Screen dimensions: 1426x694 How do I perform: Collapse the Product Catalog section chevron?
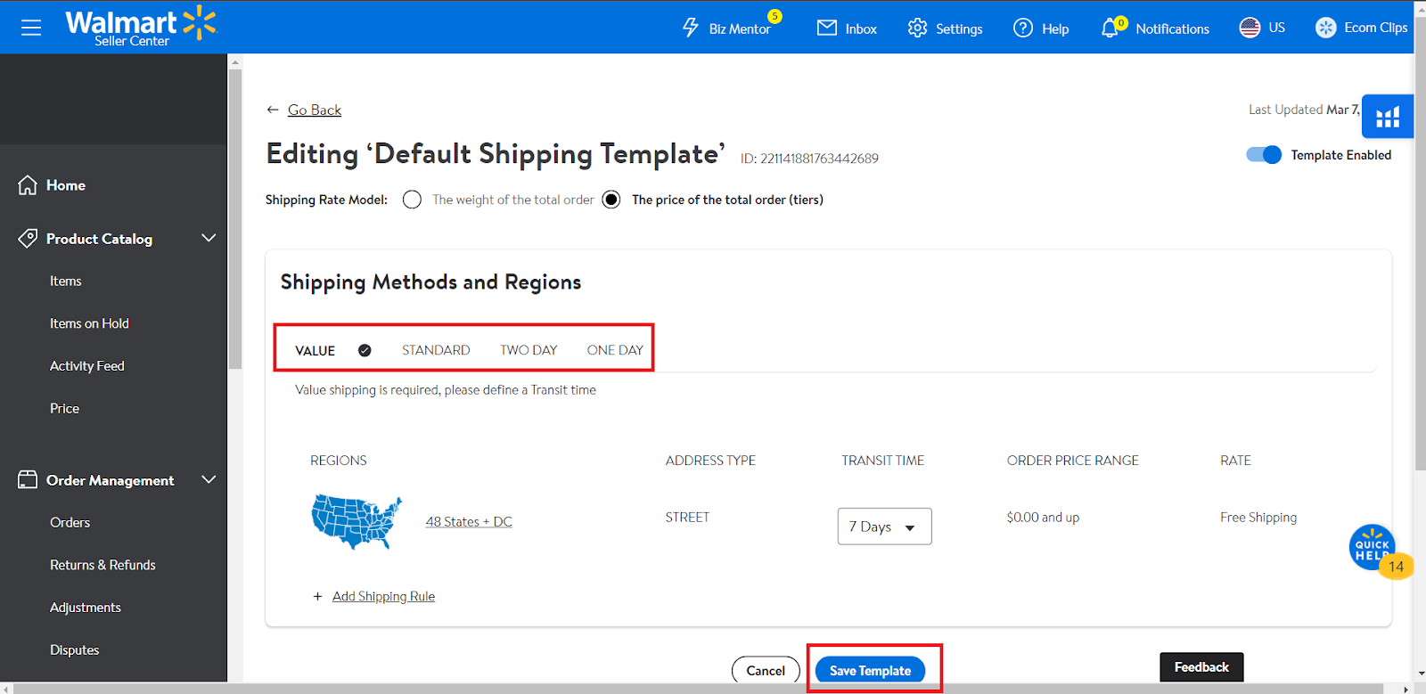209,238
